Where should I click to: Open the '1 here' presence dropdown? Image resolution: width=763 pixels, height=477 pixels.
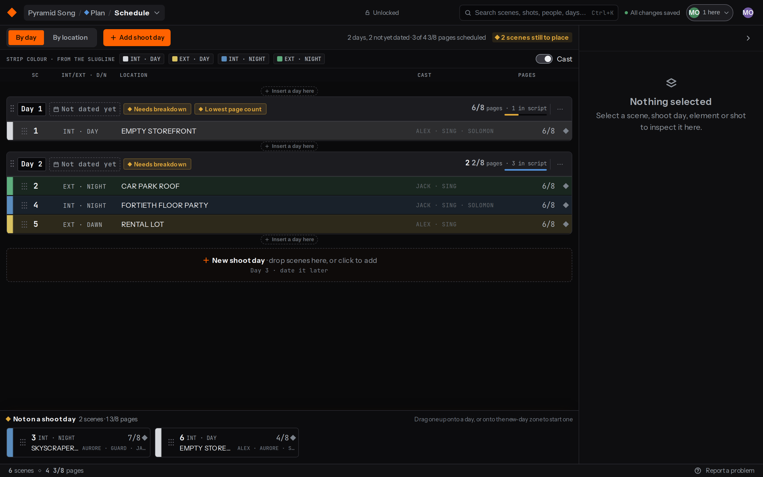(x=709, y=13)
